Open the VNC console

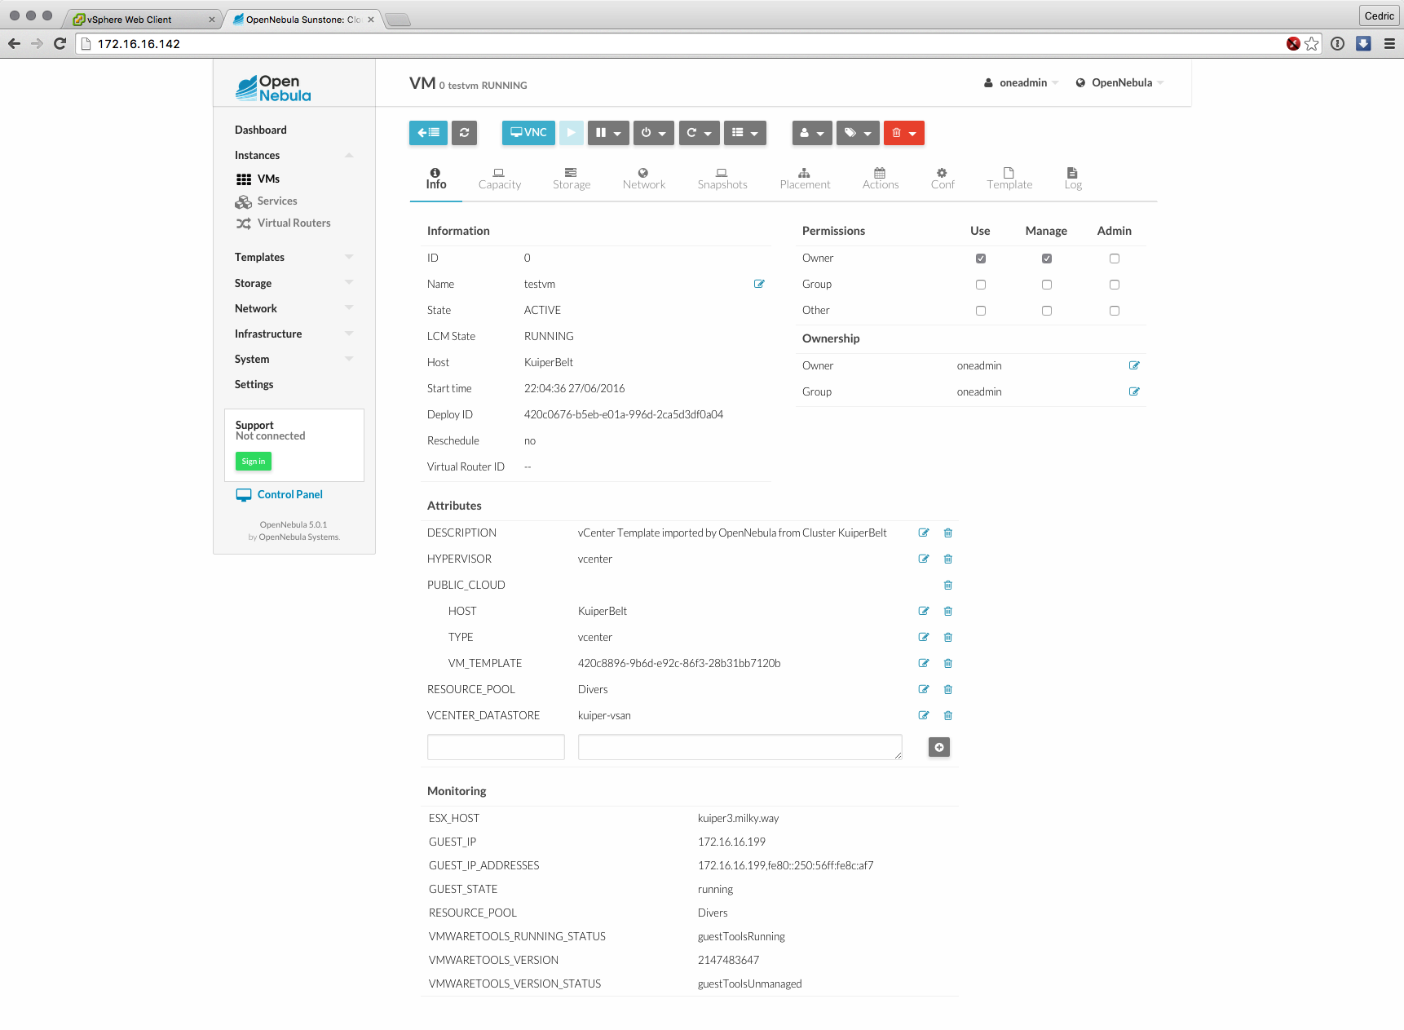point(528,133)
